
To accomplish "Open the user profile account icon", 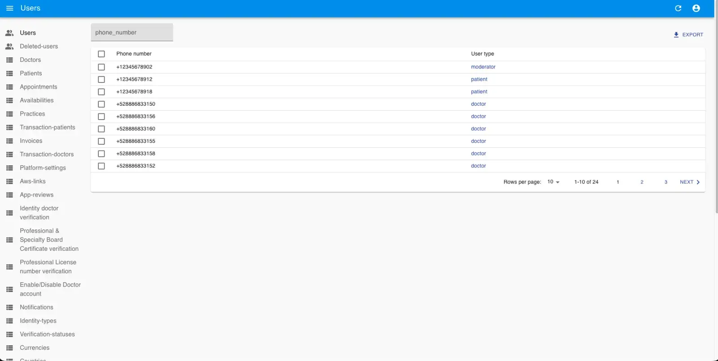I will coord(696,8).
